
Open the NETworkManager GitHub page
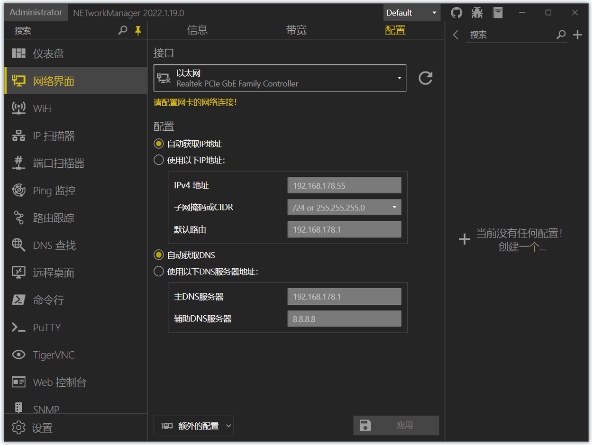pyautogui.click(x=456, y=12)
